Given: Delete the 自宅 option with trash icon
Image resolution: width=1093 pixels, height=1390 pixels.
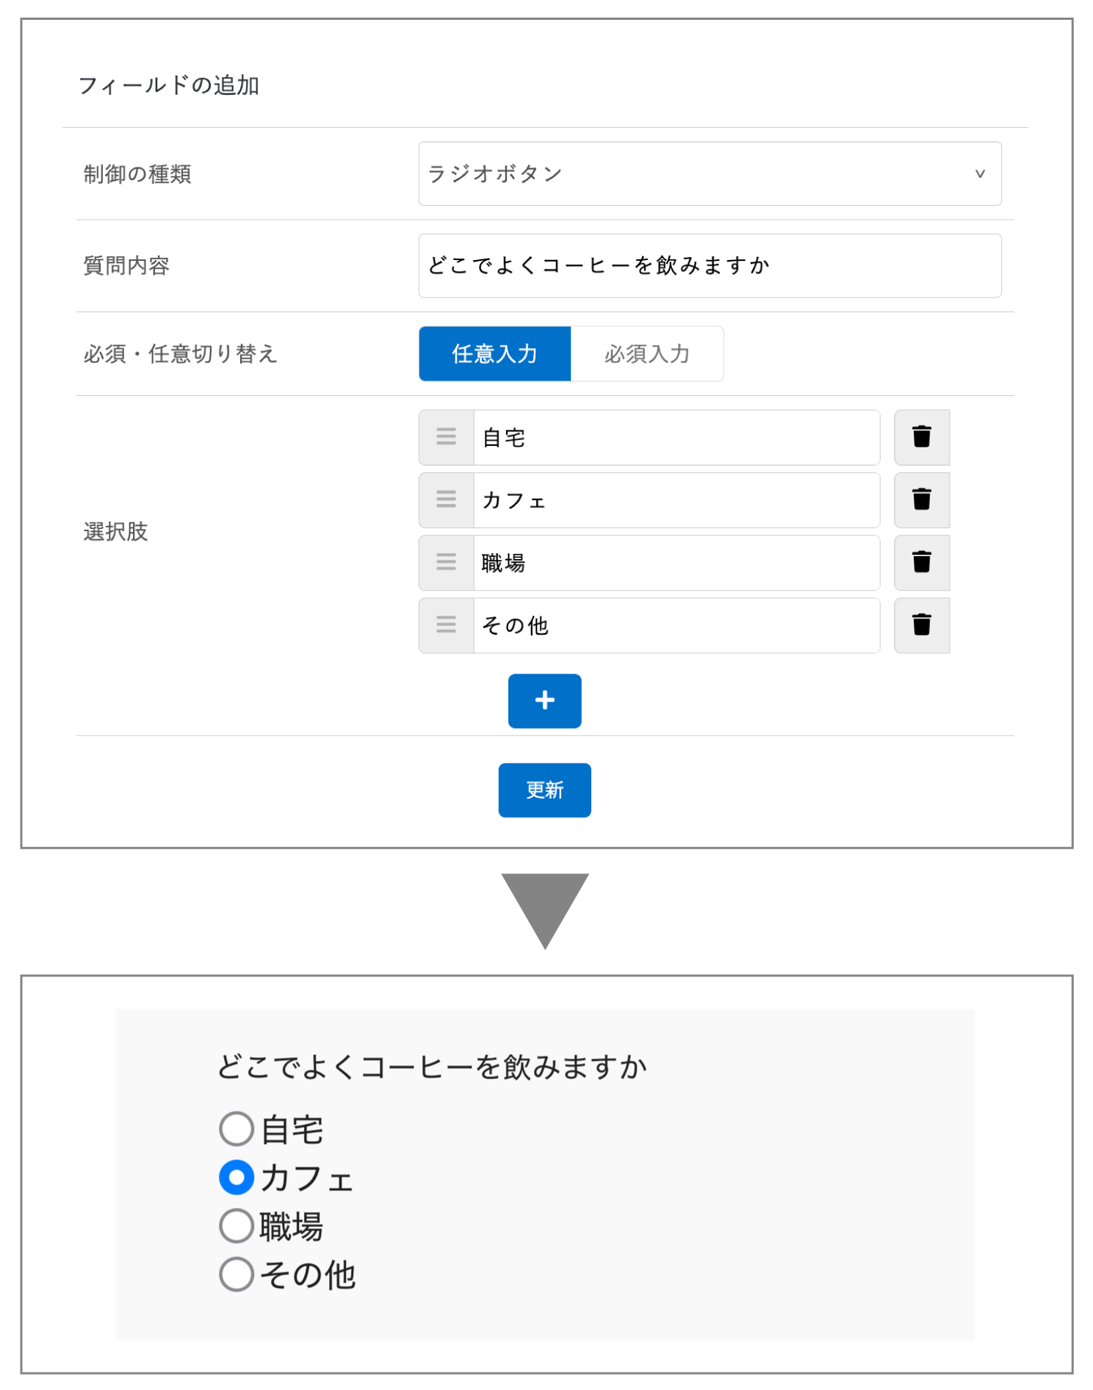Looking at the screenshot, I should point(921,437).
